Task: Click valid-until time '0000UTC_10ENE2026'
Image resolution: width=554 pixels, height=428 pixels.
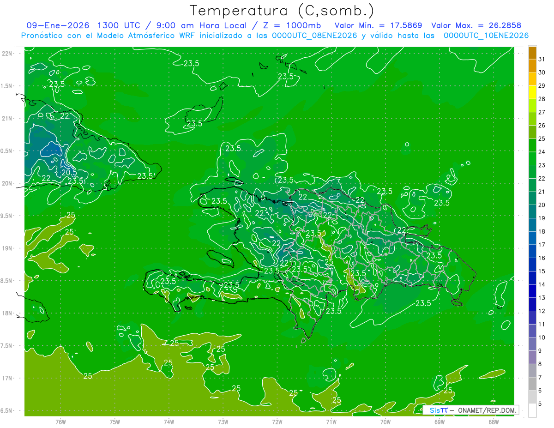Action: 486,36
